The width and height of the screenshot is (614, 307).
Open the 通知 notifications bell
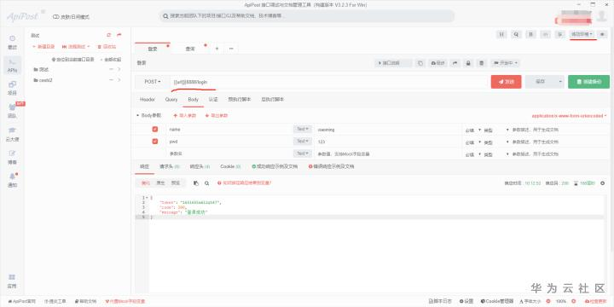click(x=12, y=180)
